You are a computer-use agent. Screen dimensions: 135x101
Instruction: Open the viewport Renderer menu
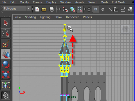click(x=72, y=17)
